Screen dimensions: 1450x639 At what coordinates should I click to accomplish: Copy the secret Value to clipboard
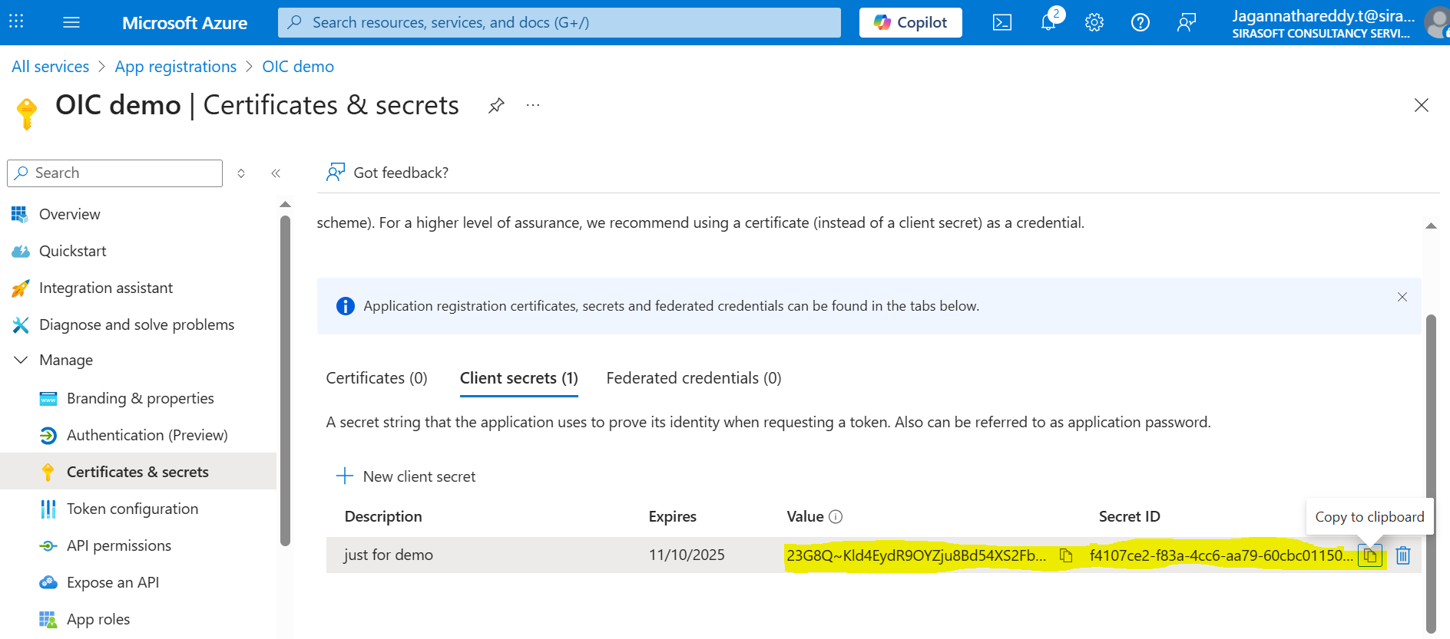(x=1065, y=555)
